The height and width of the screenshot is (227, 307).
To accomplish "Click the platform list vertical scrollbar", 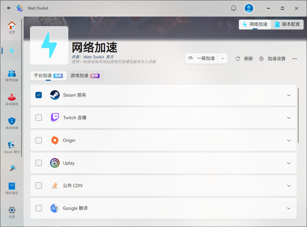I will [298, 115].
